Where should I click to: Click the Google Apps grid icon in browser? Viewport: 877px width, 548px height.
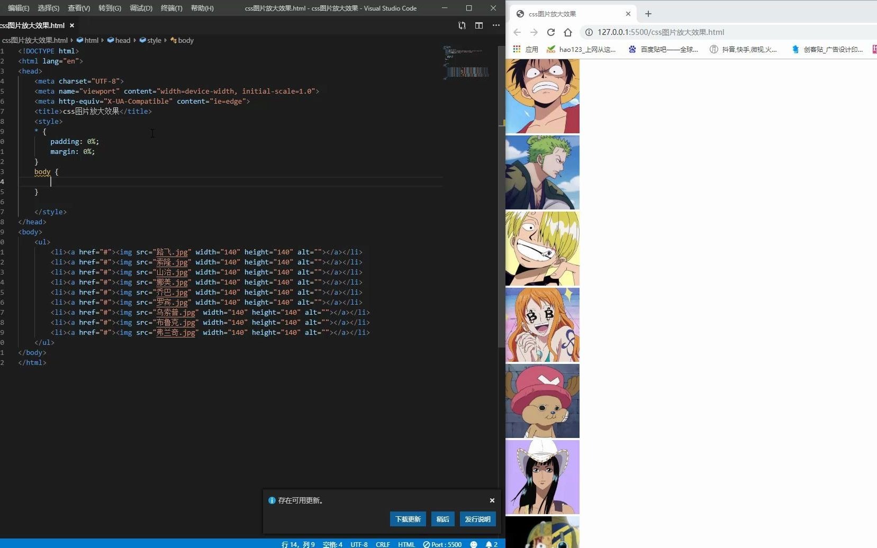coord(517,49)
